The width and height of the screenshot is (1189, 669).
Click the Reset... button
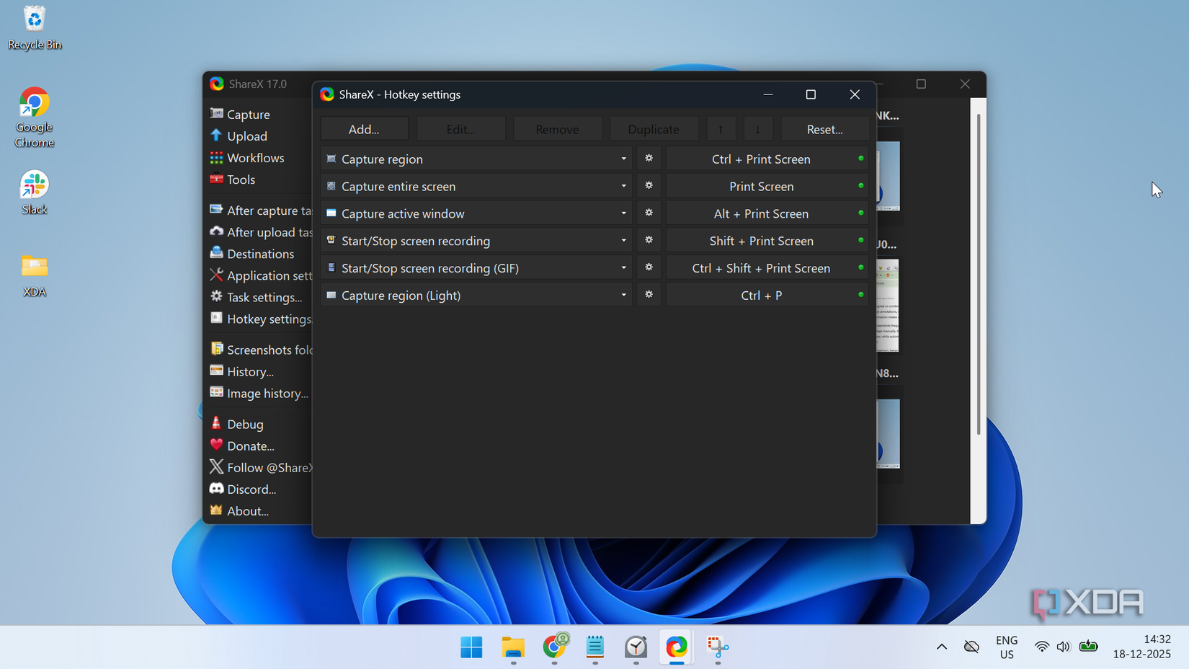pos(824,129)
